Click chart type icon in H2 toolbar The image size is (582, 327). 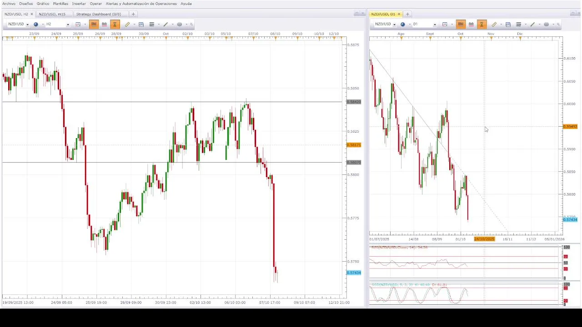coord(78,25)
